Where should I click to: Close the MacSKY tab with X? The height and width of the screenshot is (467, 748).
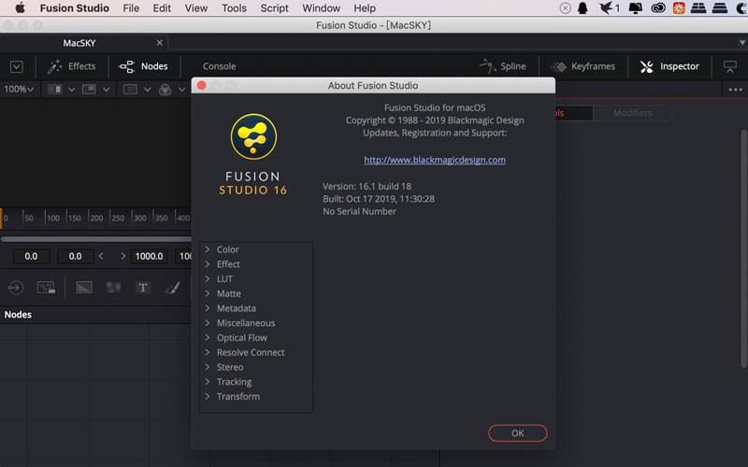point(159,42)
